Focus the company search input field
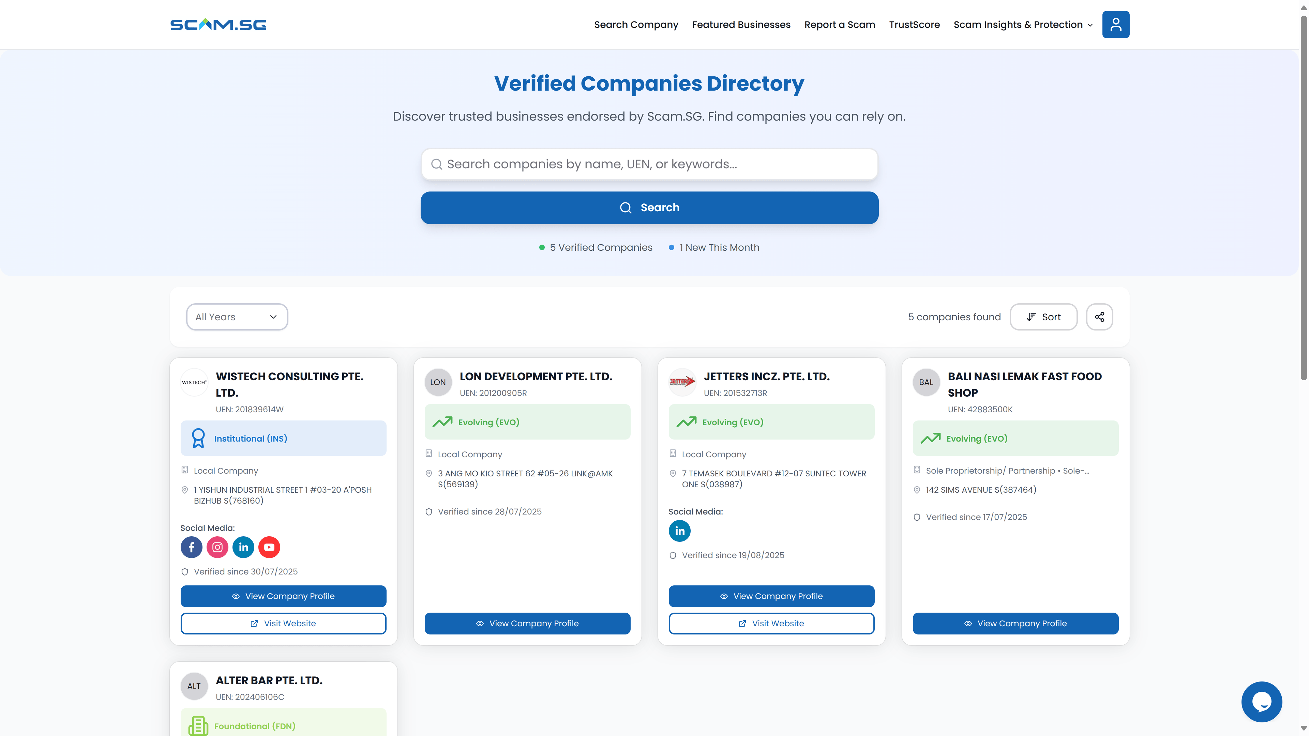1309x736 pixels. point(649,164)
